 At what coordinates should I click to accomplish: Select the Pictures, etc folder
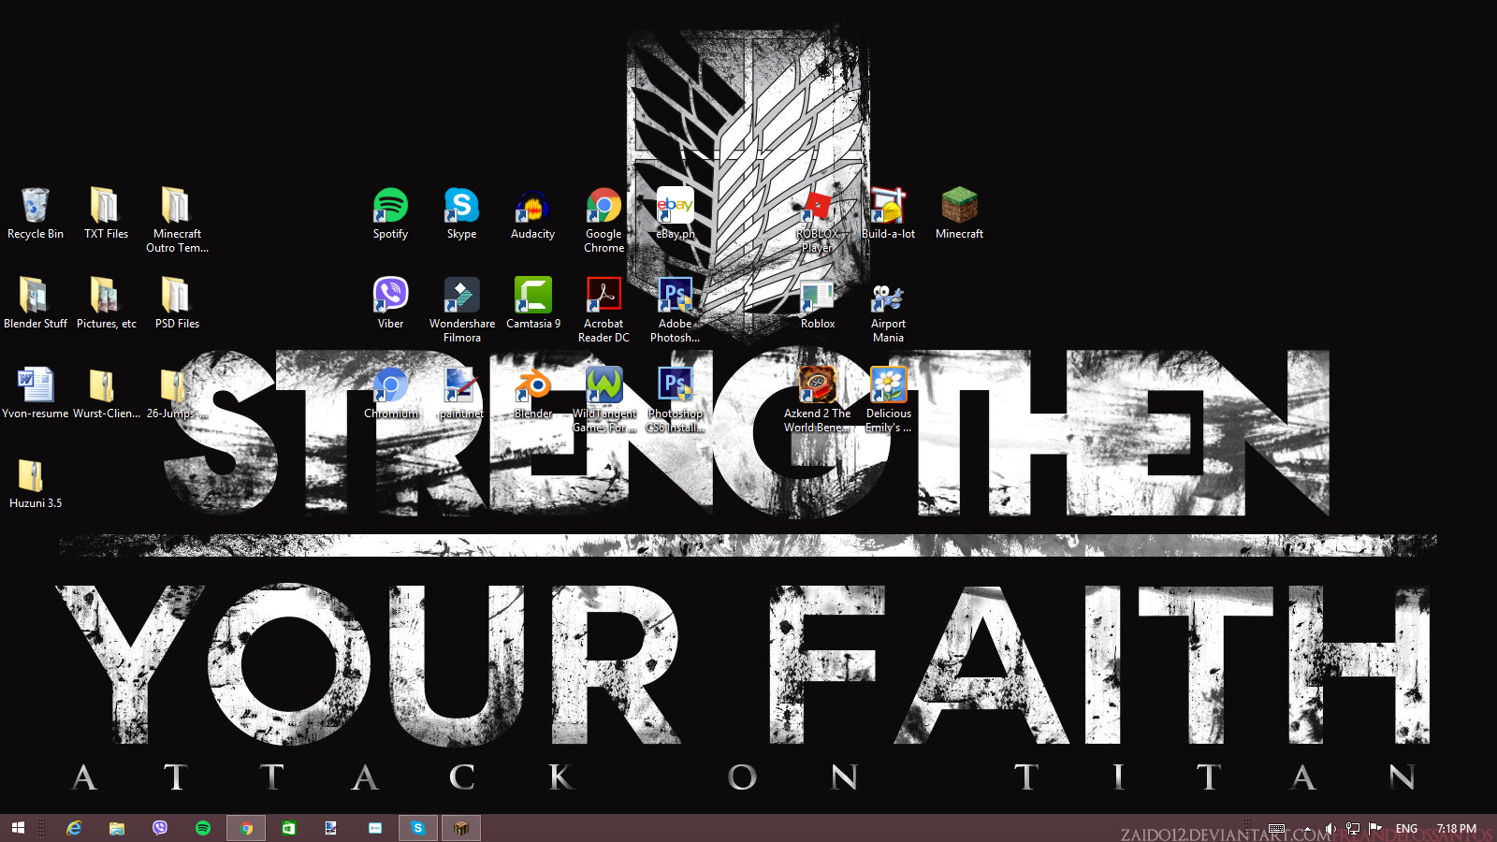click(106, 303)
